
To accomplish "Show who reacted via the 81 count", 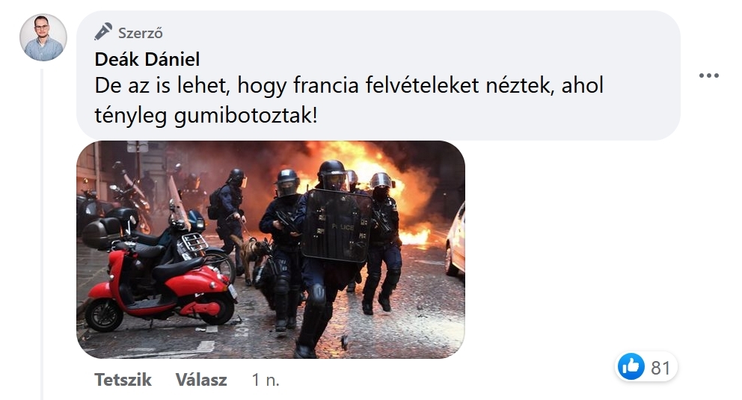I will click(x=660, y=368).
